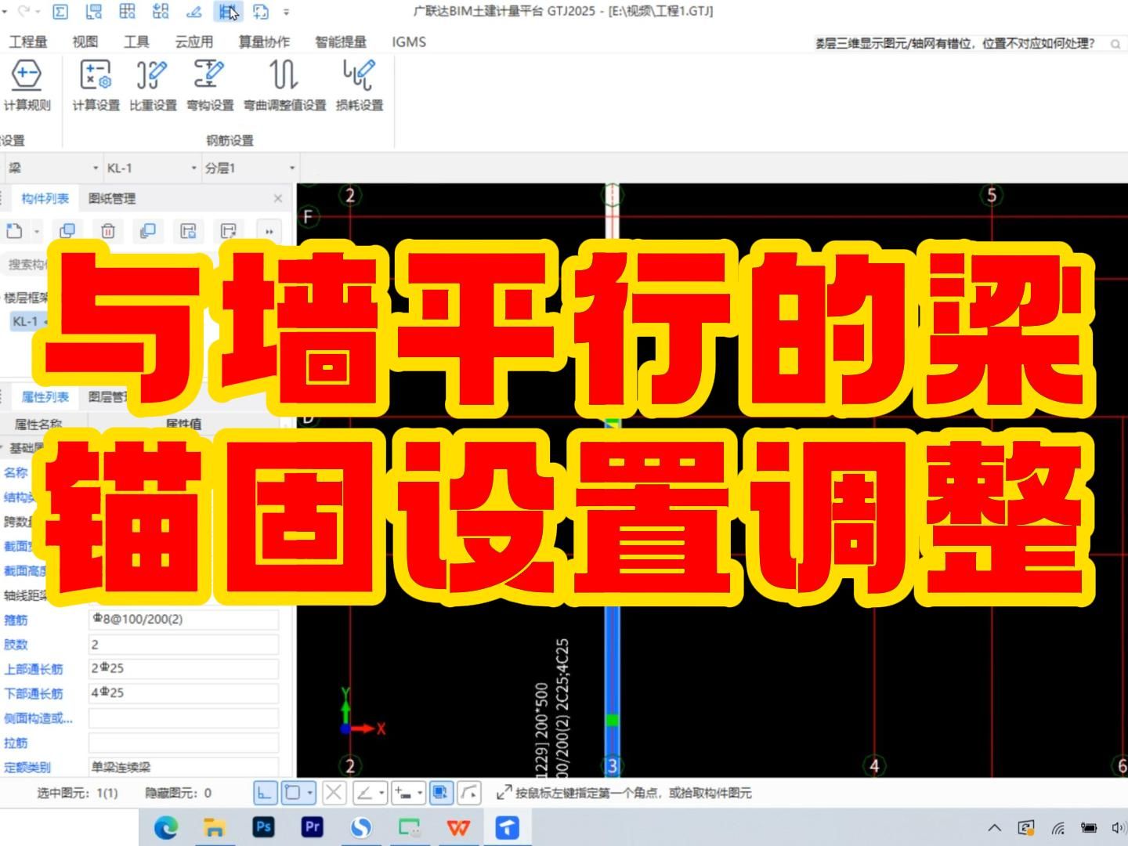Screen dimensions: 1128x846
Task: Click the help question link at top right
Action: coord(957,43)
